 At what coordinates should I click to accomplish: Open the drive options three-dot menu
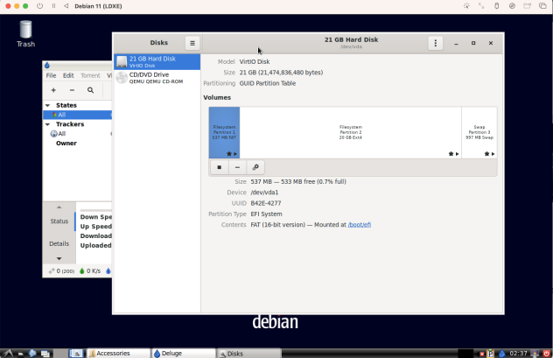click(x=435, y=43)
